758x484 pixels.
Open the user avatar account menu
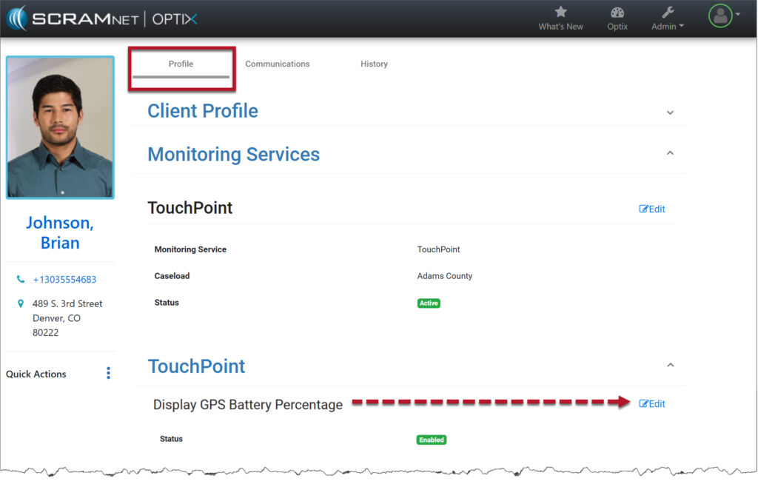point(720,16)
